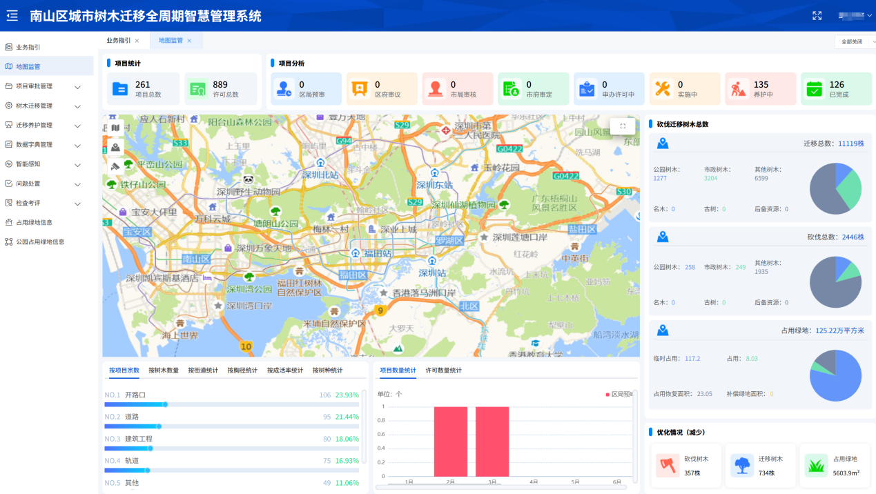Click the 项目总数 blue folder icon

(120, 89)
